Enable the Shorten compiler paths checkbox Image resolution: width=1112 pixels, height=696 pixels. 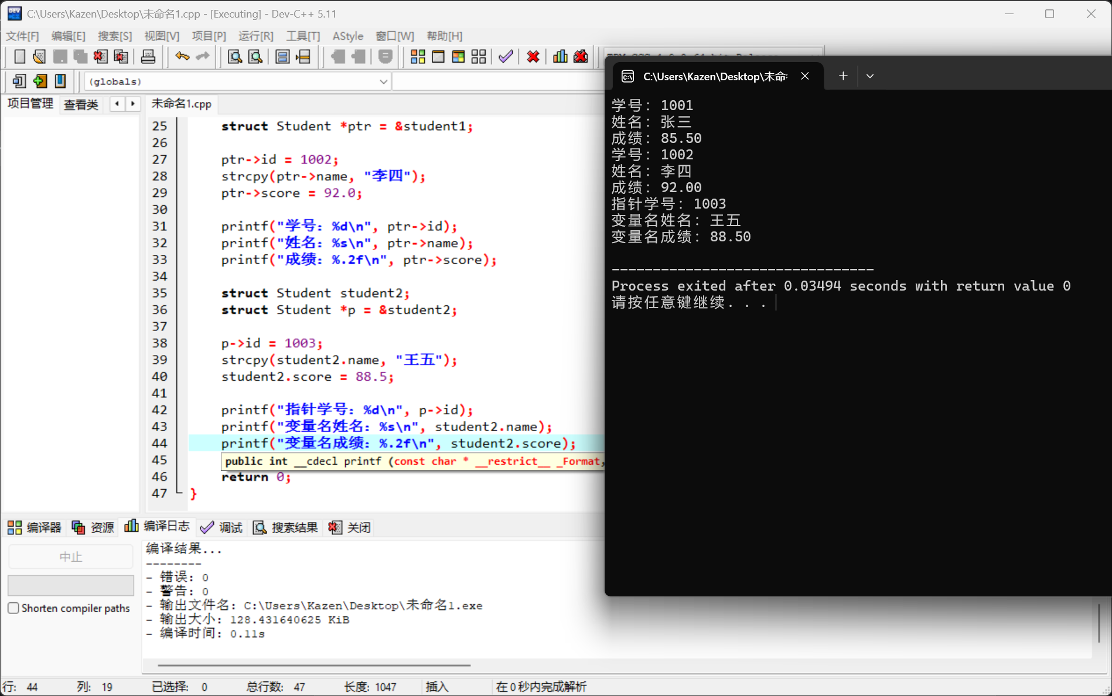[13, 608]
